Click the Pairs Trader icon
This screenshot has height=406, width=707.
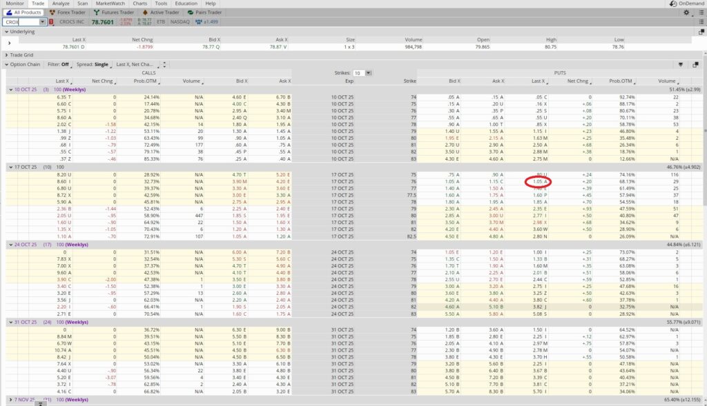tap(191, 12)
